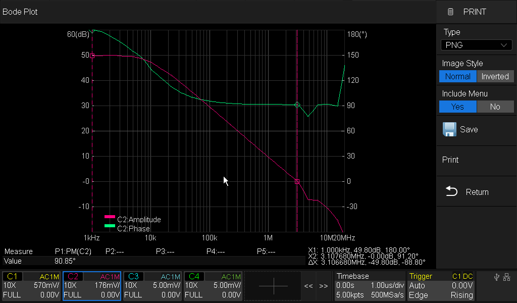
Task: Click the USB device status icon
Action: coord(497,277)
